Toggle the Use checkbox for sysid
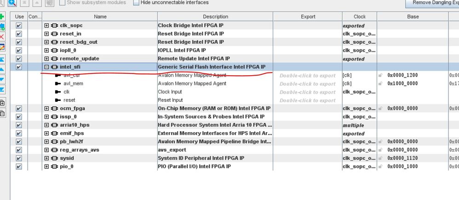Image resolution: width=459 pixels, height=200 pixels. coord(19,158)
